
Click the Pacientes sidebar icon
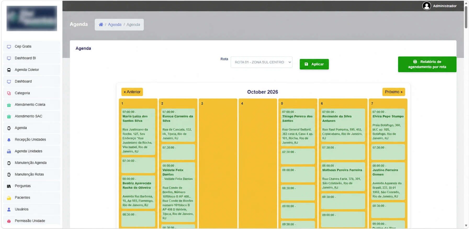(9, 198)
